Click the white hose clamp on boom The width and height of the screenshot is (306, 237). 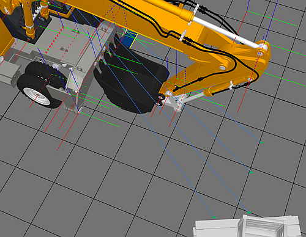click(x=183, y=36)
